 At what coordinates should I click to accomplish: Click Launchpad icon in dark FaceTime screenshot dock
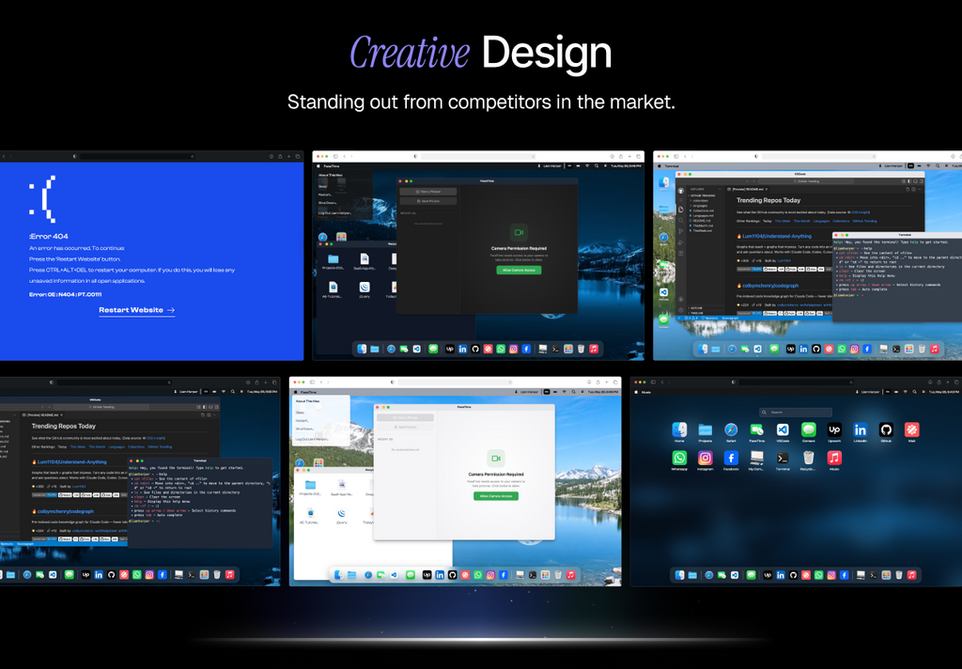point(568,350)
